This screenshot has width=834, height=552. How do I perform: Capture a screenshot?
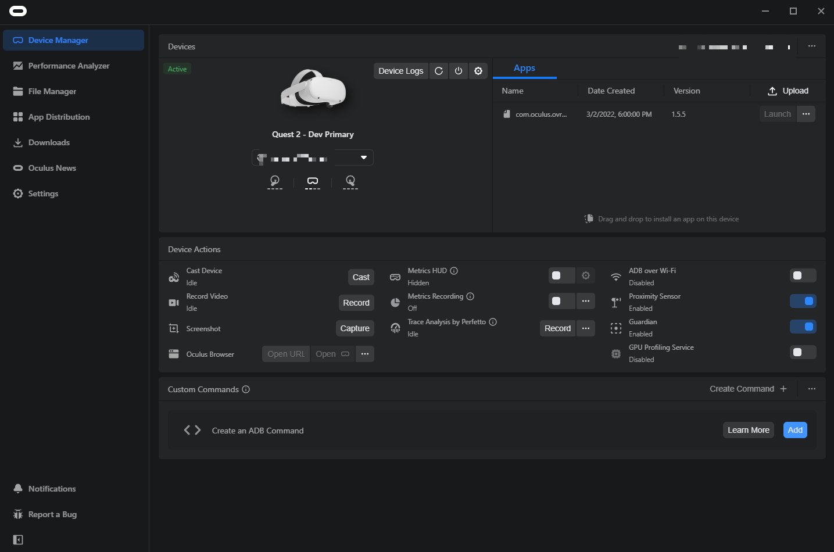click(355, 328)
